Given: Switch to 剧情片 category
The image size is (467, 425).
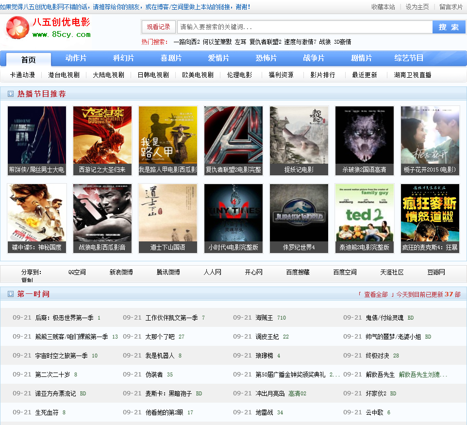Looking at the screenshot, I should [361, 58].
